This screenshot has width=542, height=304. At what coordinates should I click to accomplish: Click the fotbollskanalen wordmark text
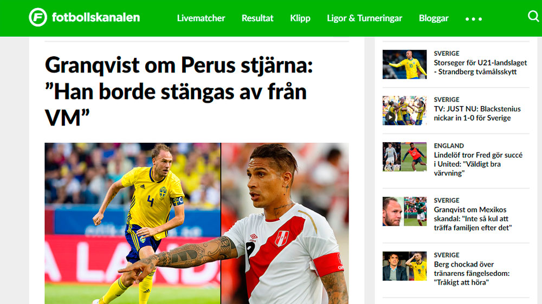point(96,17)
